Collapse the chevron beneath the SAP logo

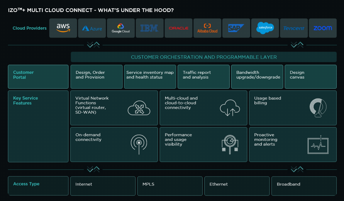point(297,45)
